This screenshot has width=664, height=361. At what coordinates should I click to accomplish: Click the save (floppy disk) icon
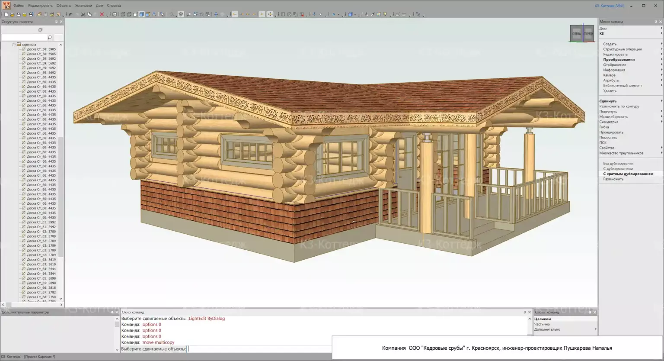(x=19, y=14)
